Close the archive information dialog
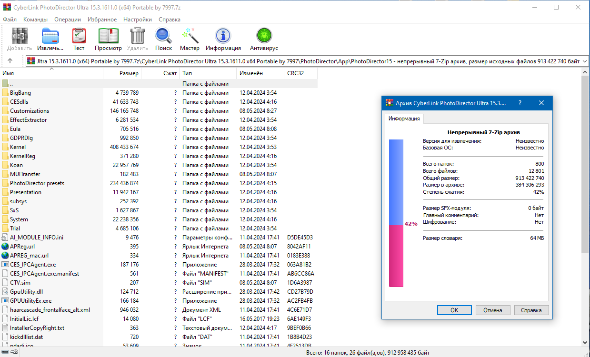This screenshot has height=357, width=590. [541, 103]
